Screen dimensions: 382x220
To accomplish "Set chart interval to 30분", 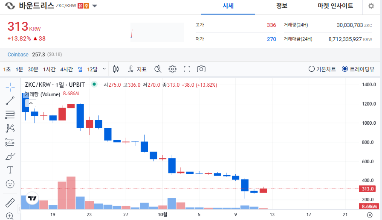I will coord(33,69).
